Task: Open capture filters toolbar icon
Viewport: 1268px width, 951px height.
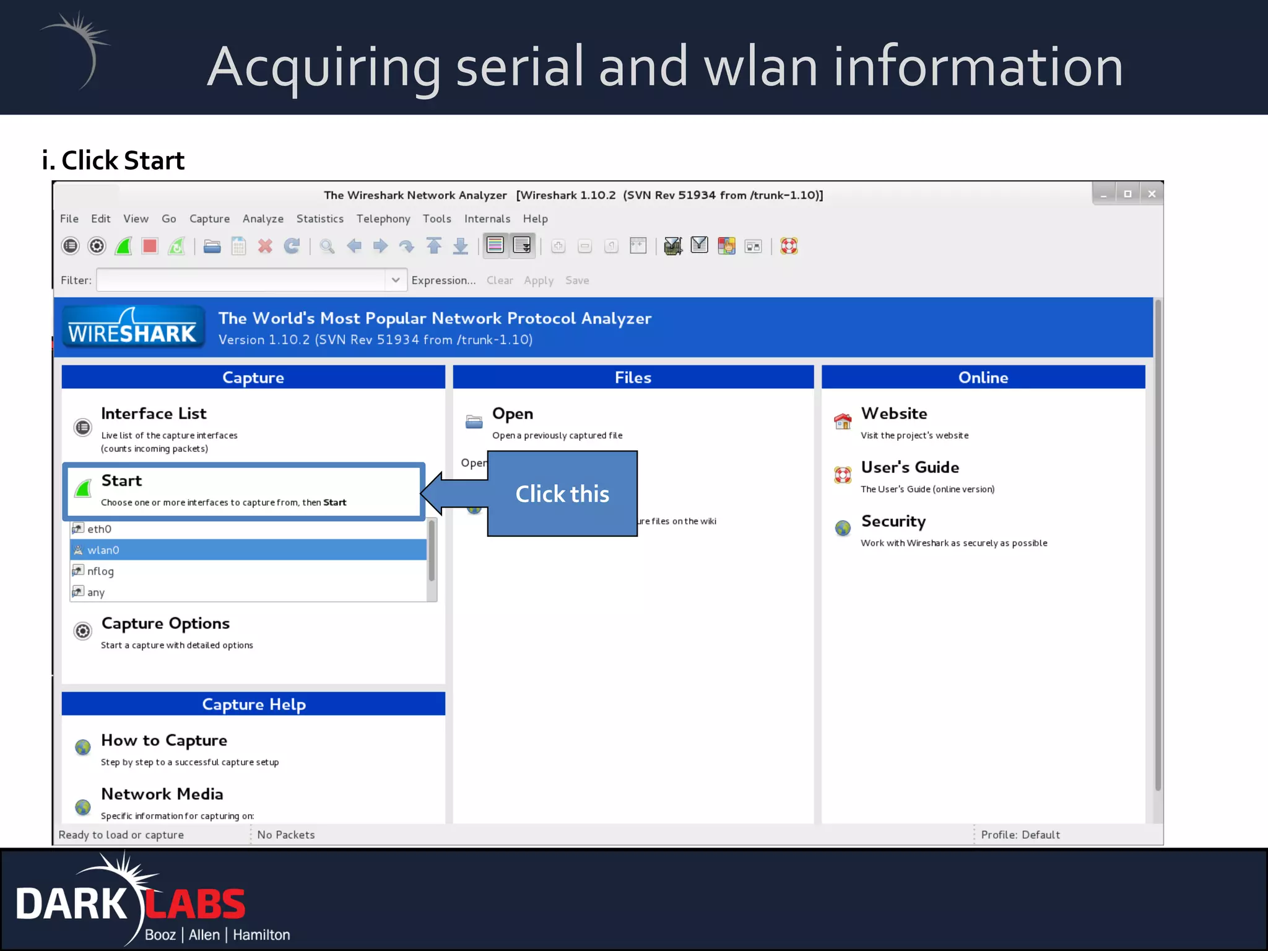Action: point(673,246)
